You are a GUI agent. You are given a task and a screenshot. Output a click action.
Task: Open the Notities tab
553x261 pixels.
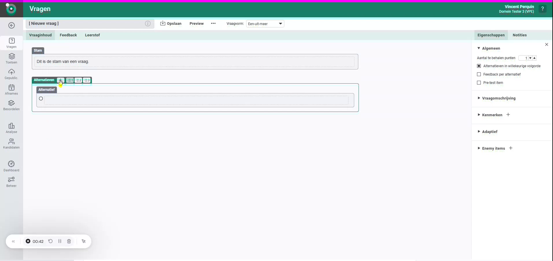(520, 35)
